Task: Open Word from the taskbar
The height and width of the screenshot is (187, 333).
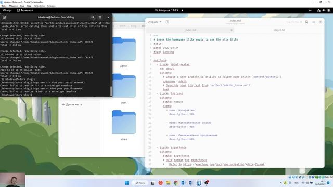Action: pos(190,183)
